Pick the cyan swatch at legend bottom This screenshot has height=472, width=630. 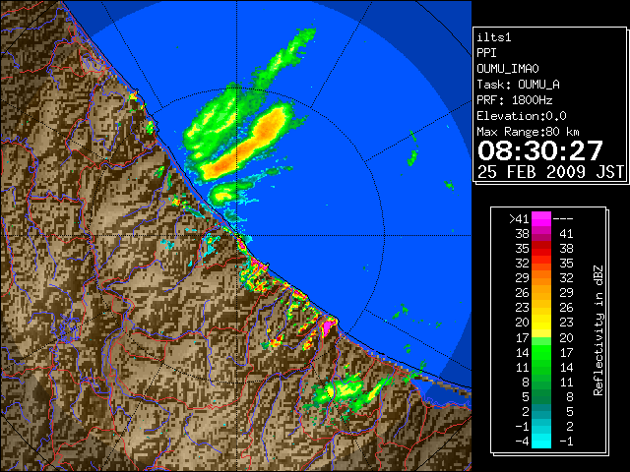(541, 442)
